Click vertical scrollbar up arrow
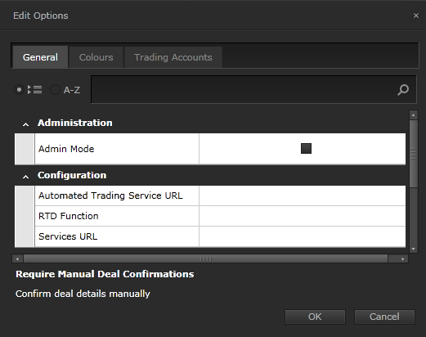Image resolution: width=426 pixels, height=337 pixels. click(x=414, y=115)
